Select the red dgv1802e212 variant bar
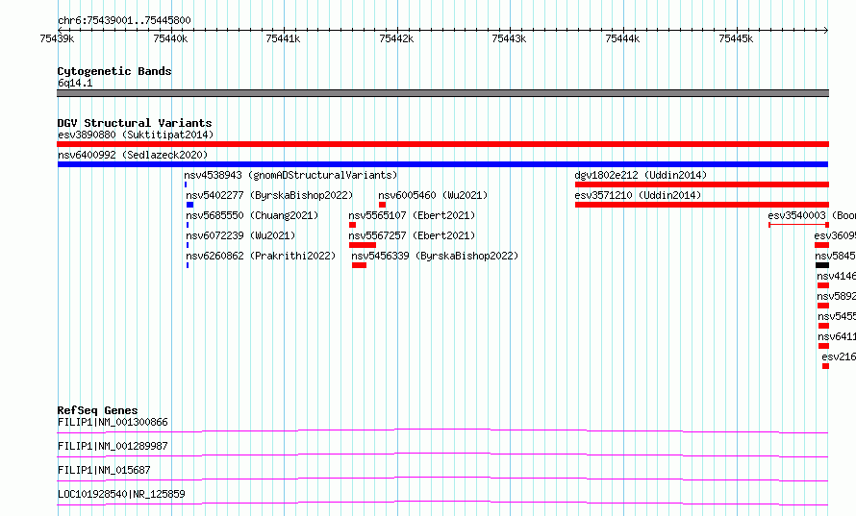Image resolution: width=856 pixels, height=516 pixels. pyautogui.click(x=702, y=184)
